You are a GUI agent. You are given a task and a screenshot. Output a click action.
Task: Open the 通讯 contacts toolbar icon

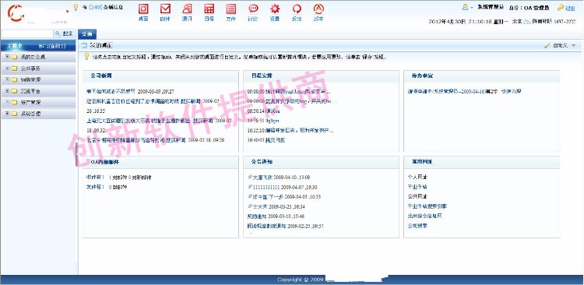click(187, 9)
